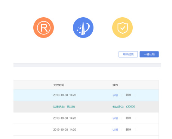Select the date in the highlighted row
The height and width of the screenshot is (139, 172).
65,95
